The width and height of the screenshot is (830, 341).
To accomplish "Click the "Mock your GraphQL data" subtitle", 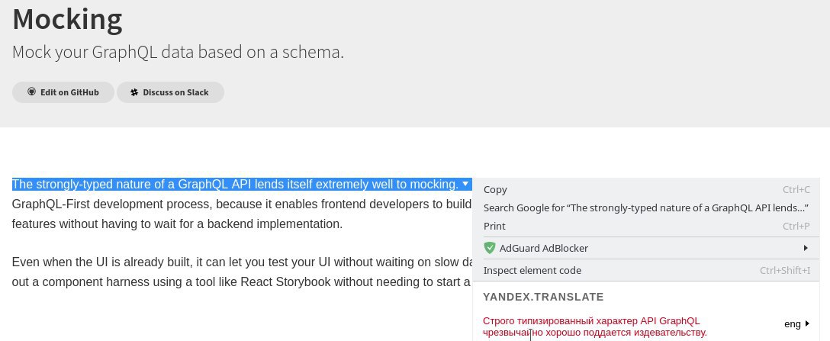I will pos(178,53).
